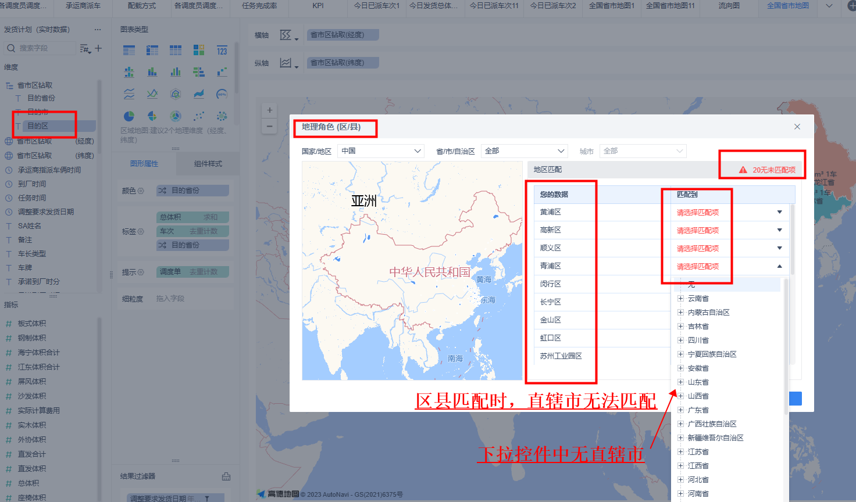The image size is (856, 502).
Task: Open the 标签 settings gear
Action: pyautogui.click(x=141, y=231)
